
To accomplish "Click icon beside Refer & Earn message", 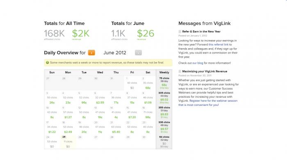I will click(x=180, y=31).
